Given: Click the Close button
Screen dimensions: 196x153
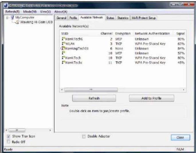Looking at the screenshot, I should (x=180, y=138).
